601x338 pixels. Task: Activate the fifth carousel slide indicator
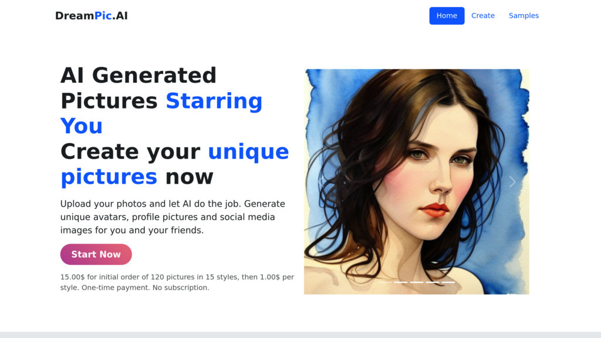pyautogui.click(x=448, y=282)
